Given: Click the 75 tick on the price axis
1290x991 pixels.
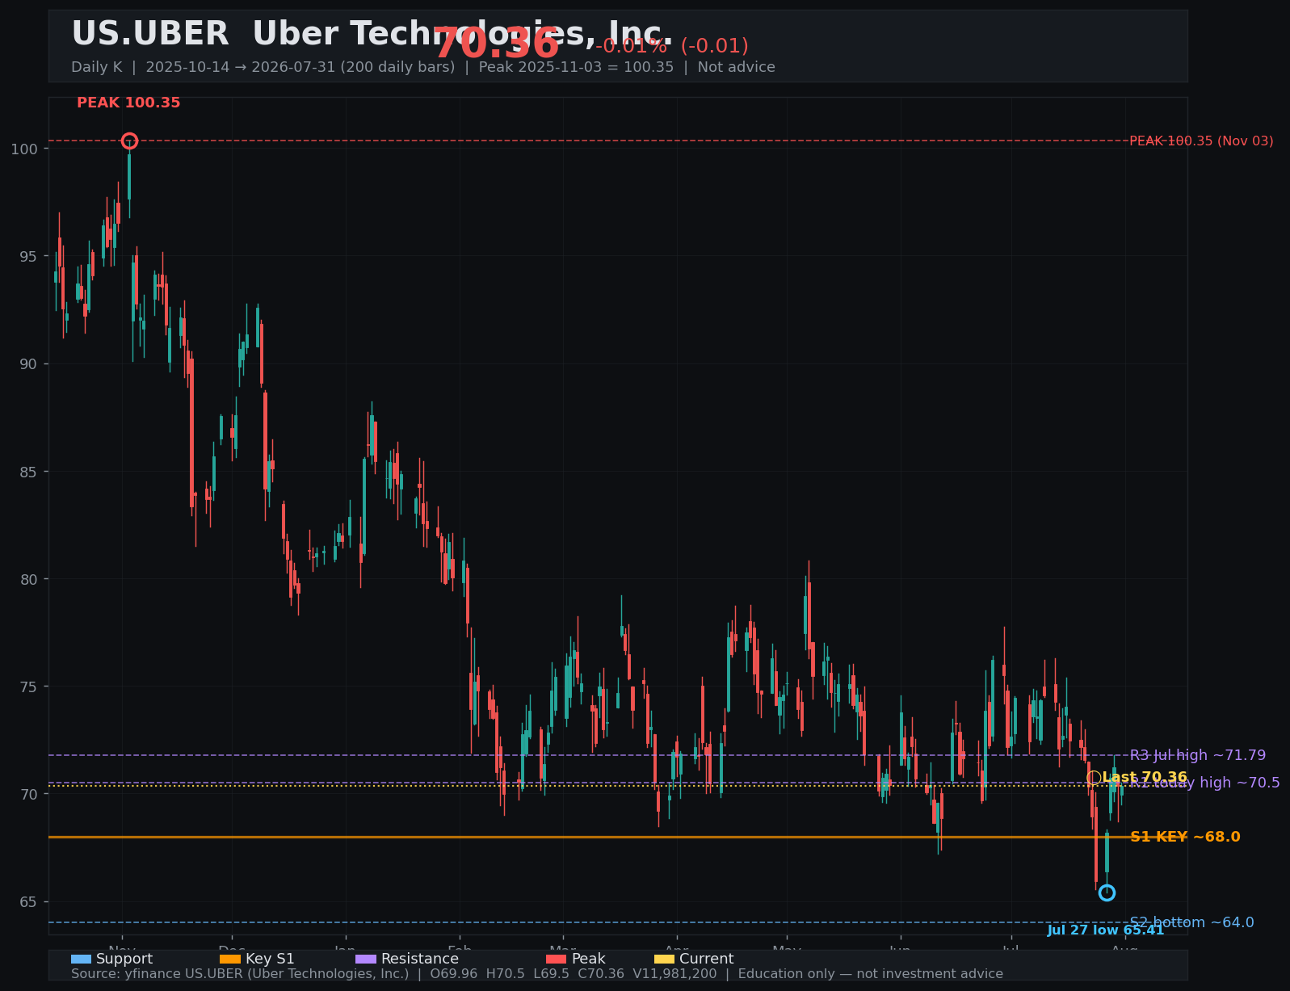Looking at the screenshot, I should pyautogui.click(x=29, y=687).
